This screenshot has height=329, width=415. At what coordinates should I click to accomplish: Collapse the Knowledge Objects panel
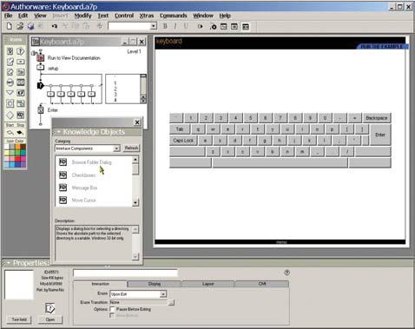pos(58,132)
